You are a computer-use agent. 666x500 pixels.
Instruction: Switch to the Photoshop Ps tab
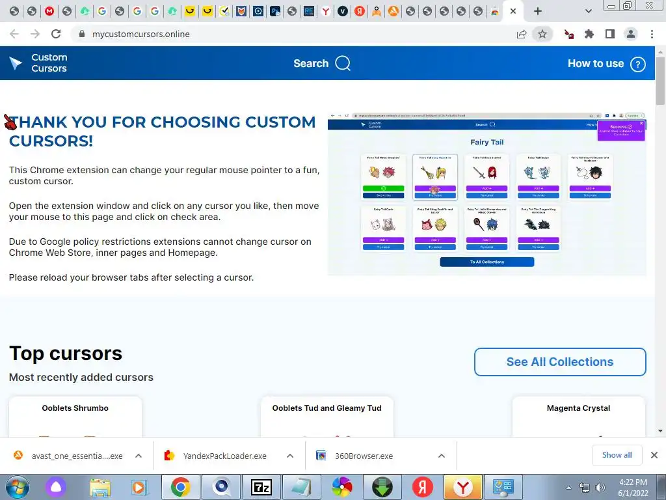tap(275, 12)
